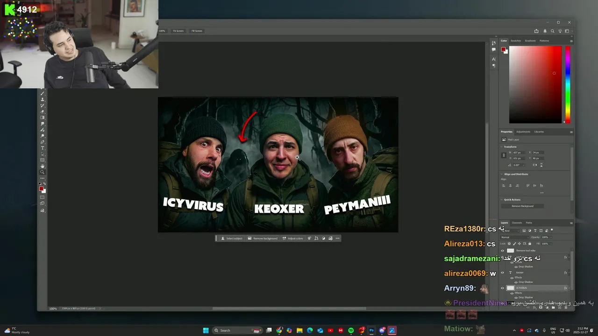Open the Discover lightbulb icon
Image resolution: width=598 pixels, height=336 pixels.
560,31
